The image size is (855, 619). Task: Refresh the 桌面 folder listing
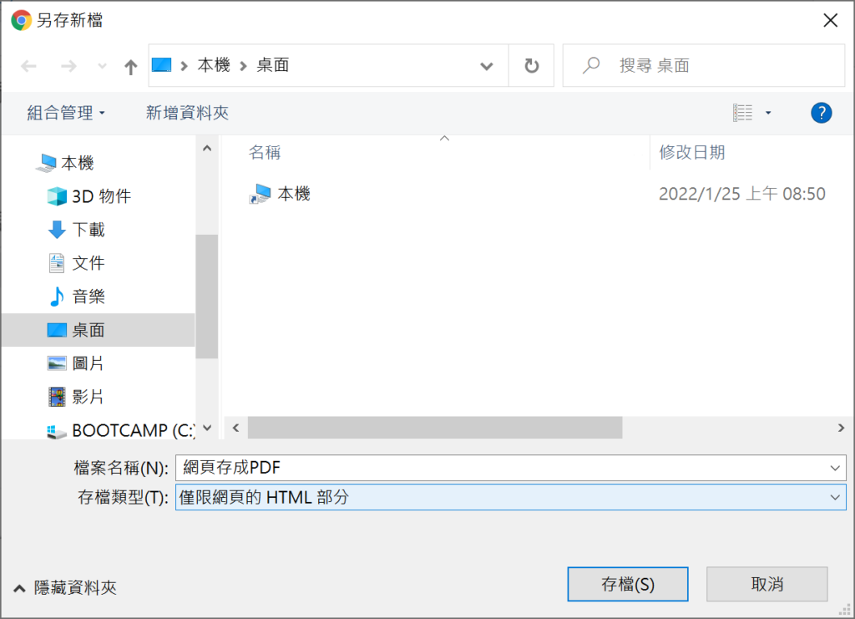point(532,66)
